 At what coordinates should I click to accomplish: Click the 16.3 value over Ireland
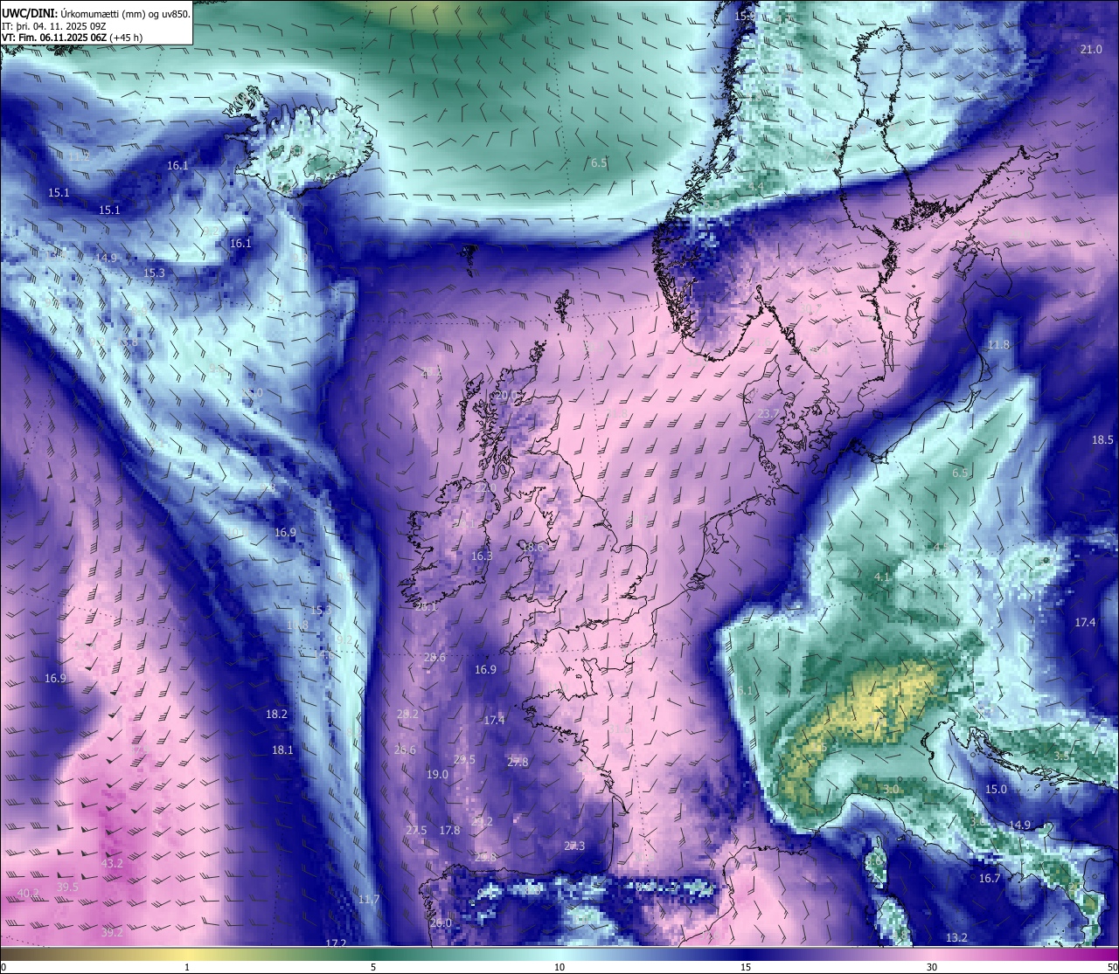(482, 556)
